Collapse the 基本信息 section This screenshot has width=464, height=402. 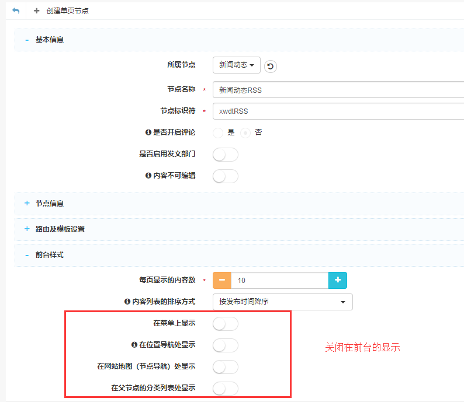pyautogui.click(x=27, y=40)
